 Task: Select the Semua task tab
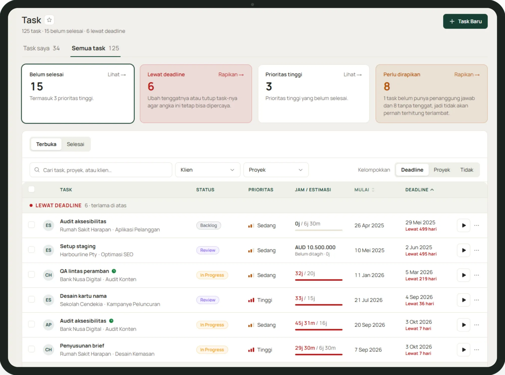pos(95,48)
